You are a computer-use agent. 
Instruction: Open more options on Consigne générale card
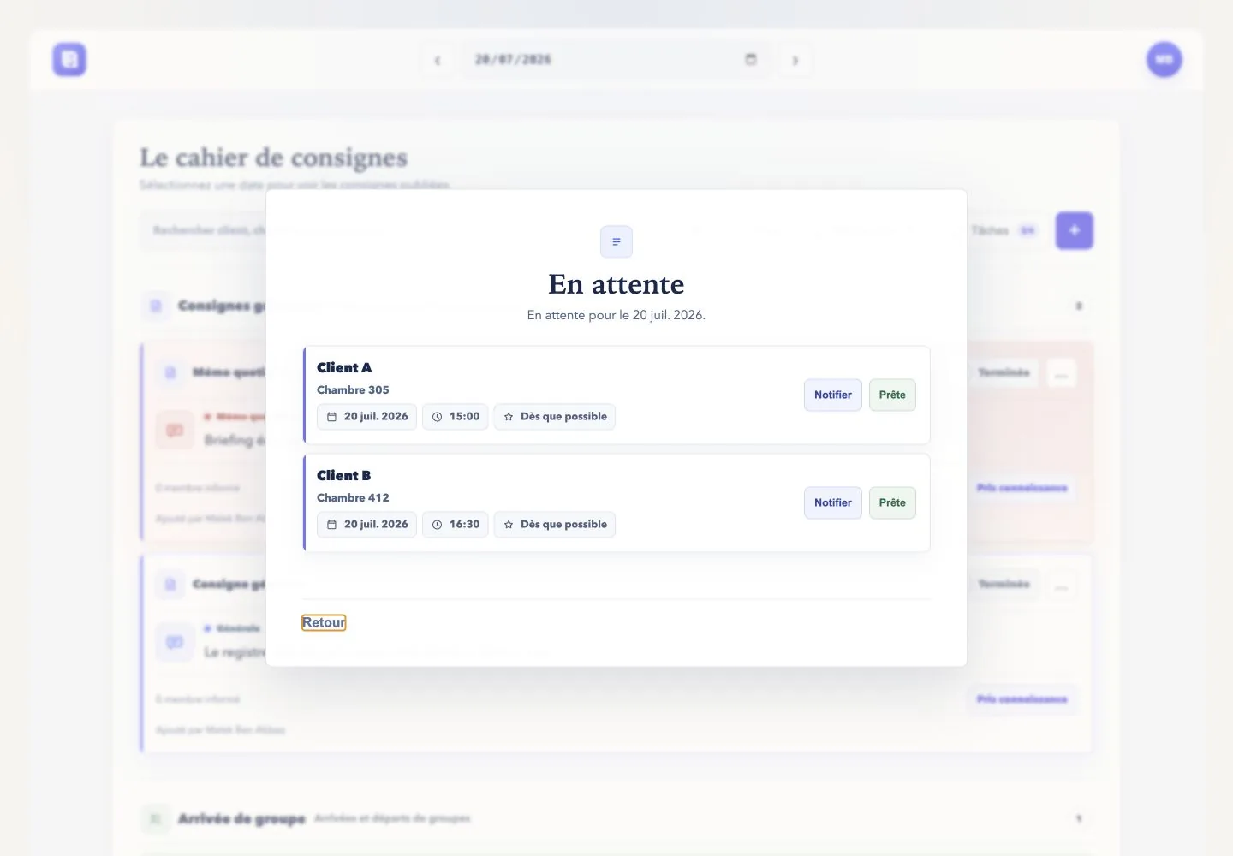pos(1062,585)
